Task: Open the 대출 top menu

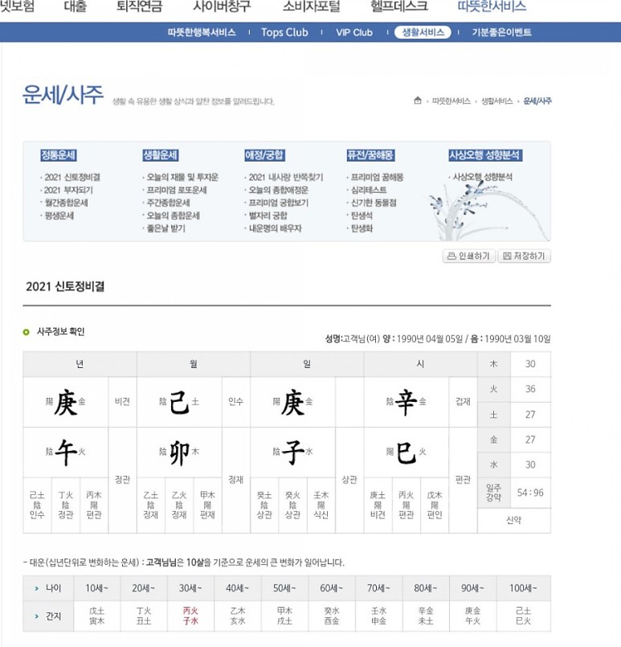Action: (x=75, y=6)
